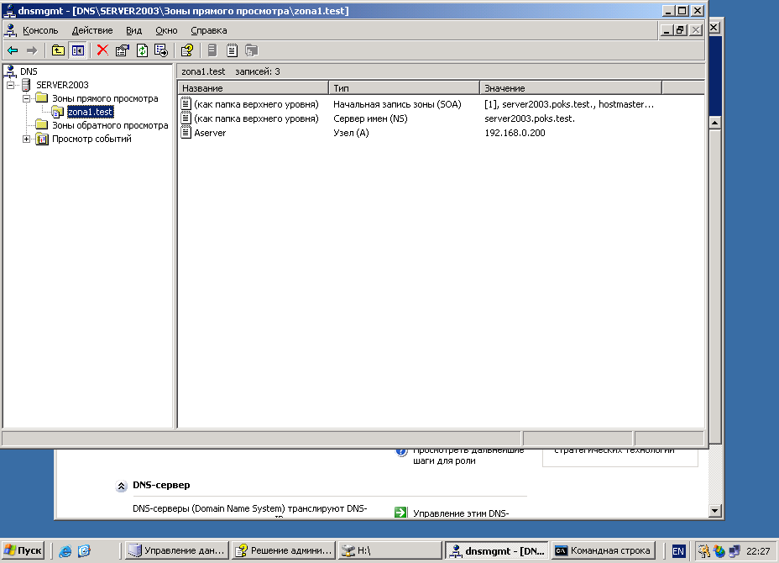Viewport: 779px width, 563px height.
Task: Switch to Решение админи... taskbar button
Action: pyautogui.click(x=283, y=550)
